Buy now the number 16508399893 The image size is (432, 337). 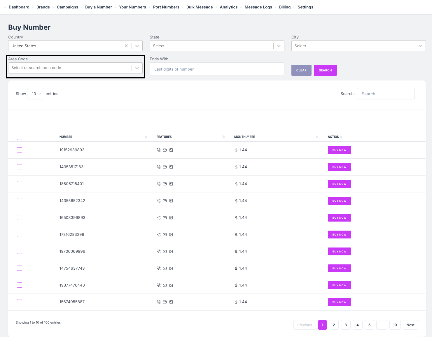(x=339, y=218)
